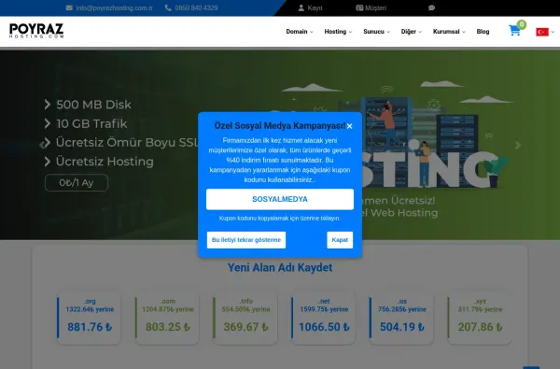Go to the Blog page
Image resolution: width=560 pixels, height=369 pixels.
coord(483,32)
